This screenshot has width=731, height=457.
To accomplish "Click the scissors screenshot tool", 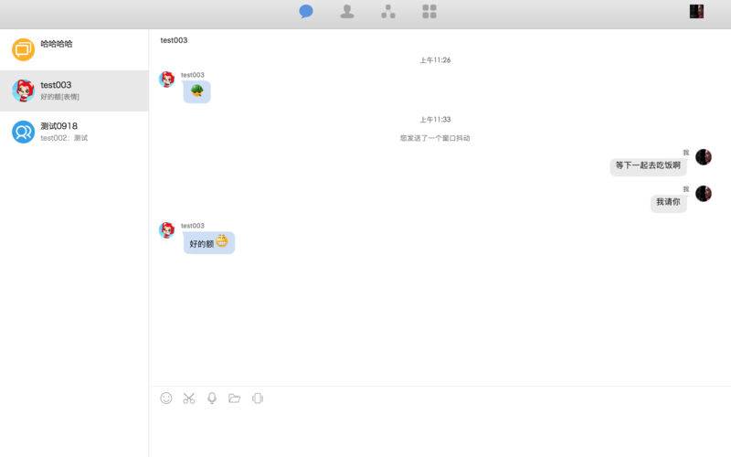I will point(189,399).
